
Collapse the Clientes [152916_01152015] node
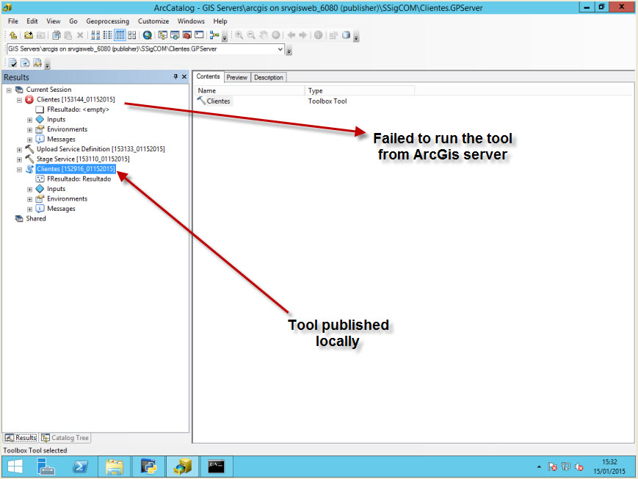tap(19, 170)
